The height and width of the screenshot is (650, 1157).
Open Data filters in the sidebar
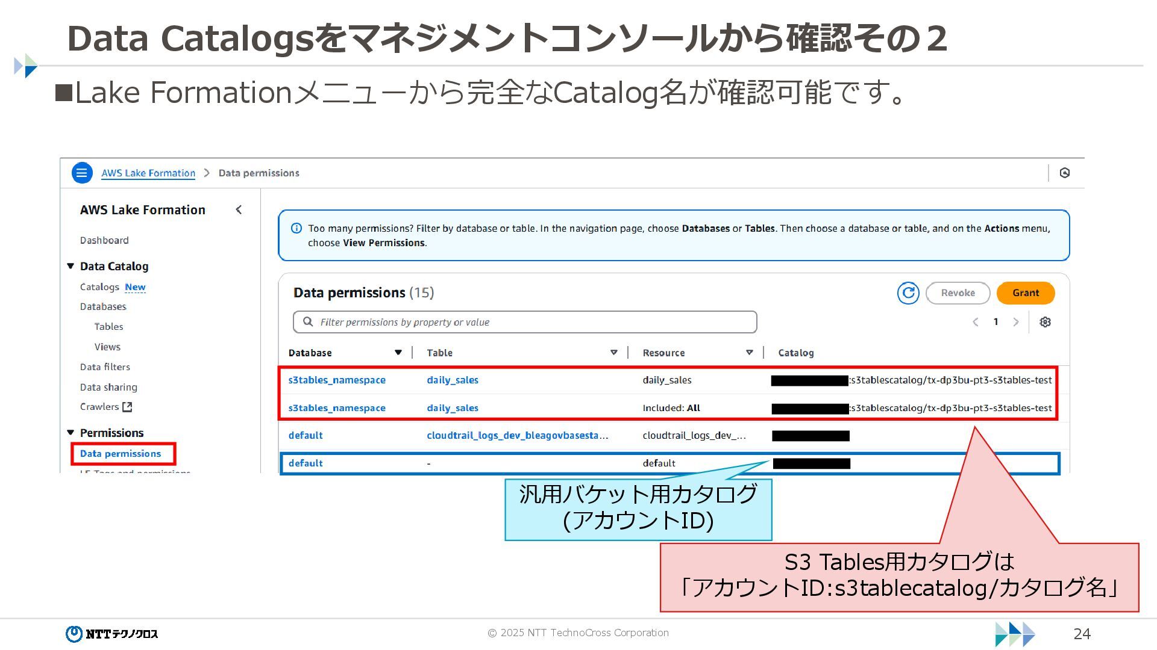click(x=105, y=367)
